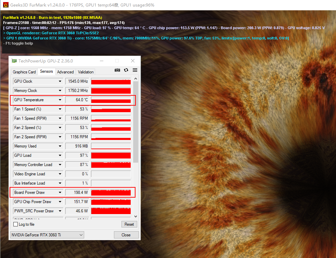Click the 46.6 W PWR_SRC value
Viewport: 336px width, 258px height.
77,211
